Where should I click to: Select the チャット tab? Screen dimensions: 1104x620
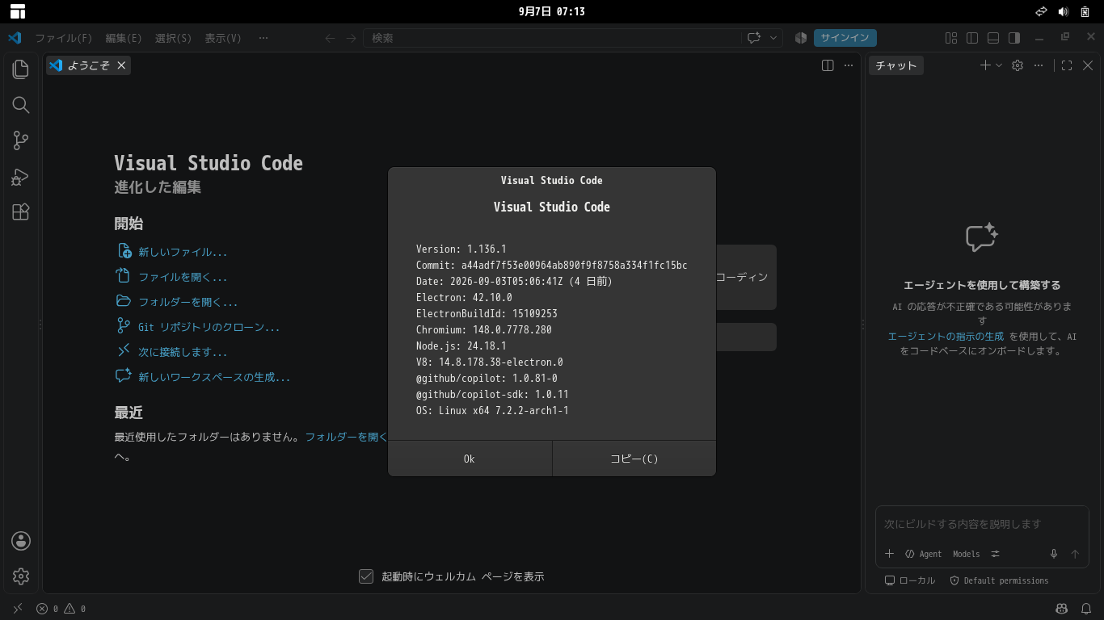click(895, 65)
